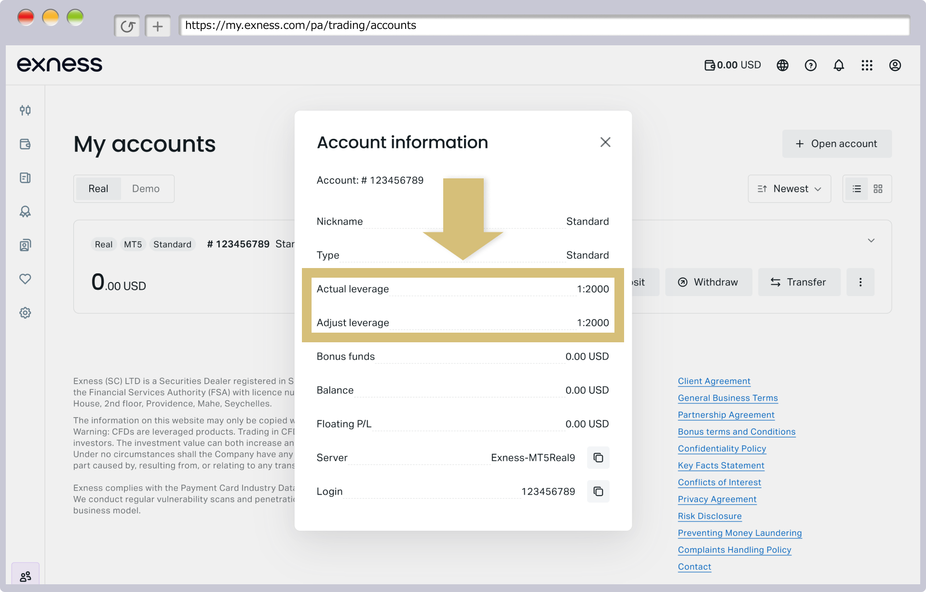Click the MT5 account tag
The width and height of the screenshot is (926, 592).
point(133,244)
